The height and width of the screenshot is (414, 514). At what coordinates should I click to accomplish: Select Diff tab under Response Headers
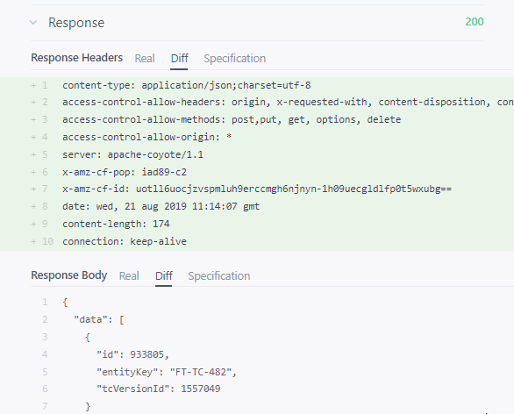(179, 59)
